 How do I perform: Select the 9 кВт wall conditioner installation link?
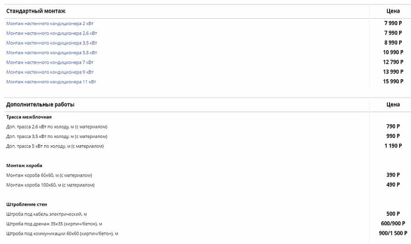[50, 72]
